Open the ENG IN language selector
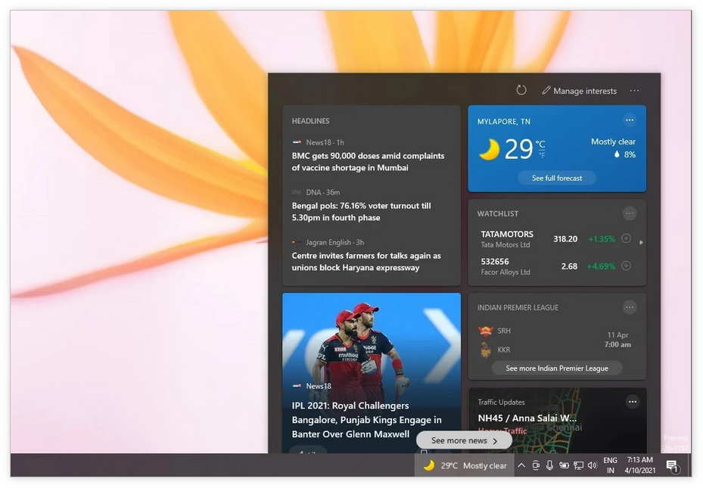 [x=610, y=465]
